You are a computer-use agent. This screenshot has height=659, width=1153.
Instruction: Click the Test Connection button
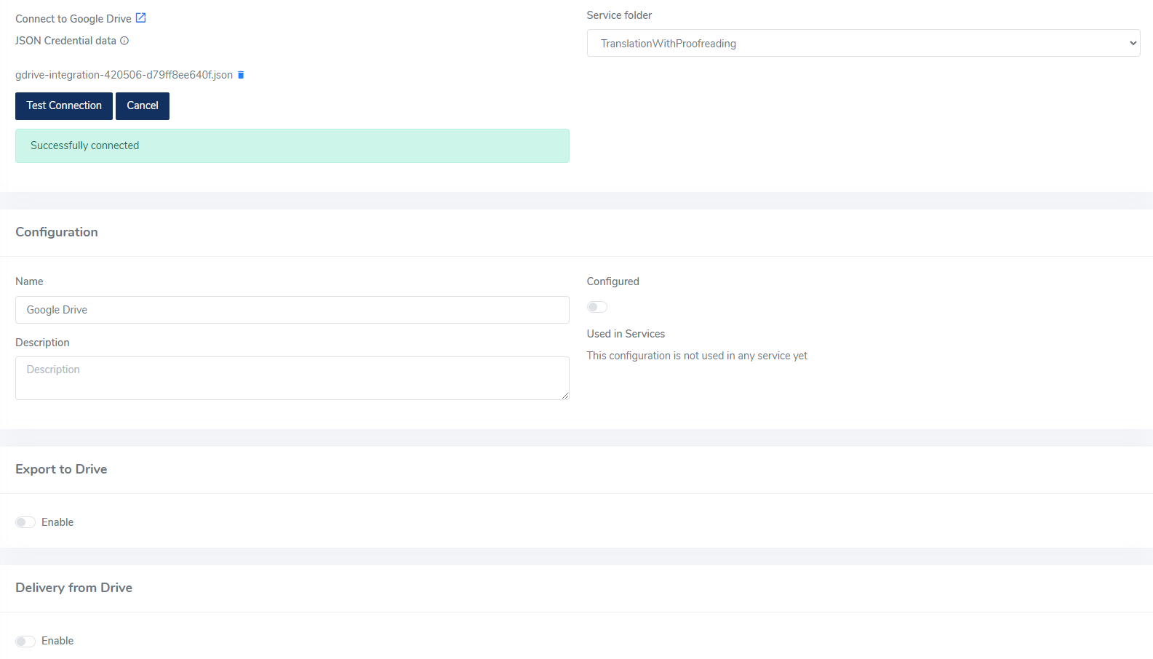64,106
